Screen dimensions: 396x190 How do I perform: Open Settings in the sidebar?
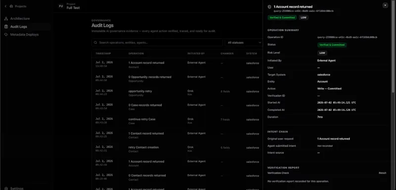click(x=17, y=188)
